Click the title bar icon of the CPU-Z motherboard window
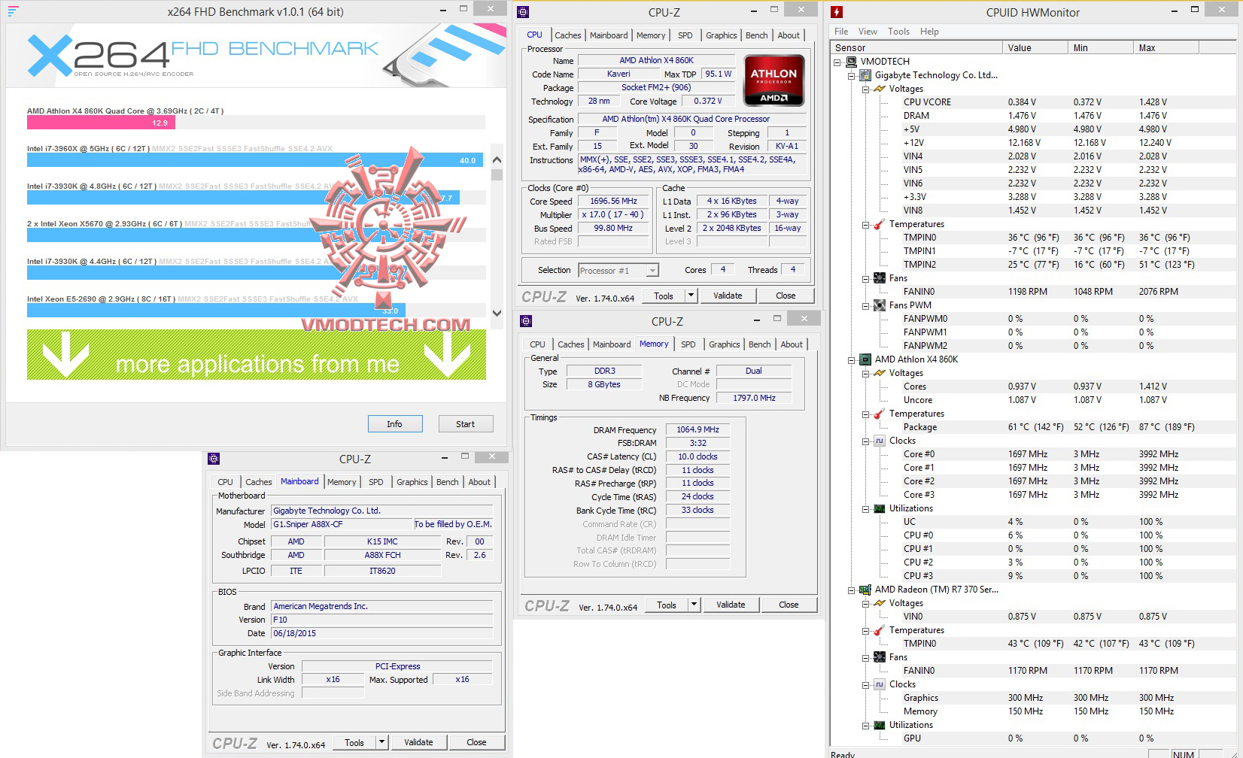The image size is (1243, 758). point(214,459)
